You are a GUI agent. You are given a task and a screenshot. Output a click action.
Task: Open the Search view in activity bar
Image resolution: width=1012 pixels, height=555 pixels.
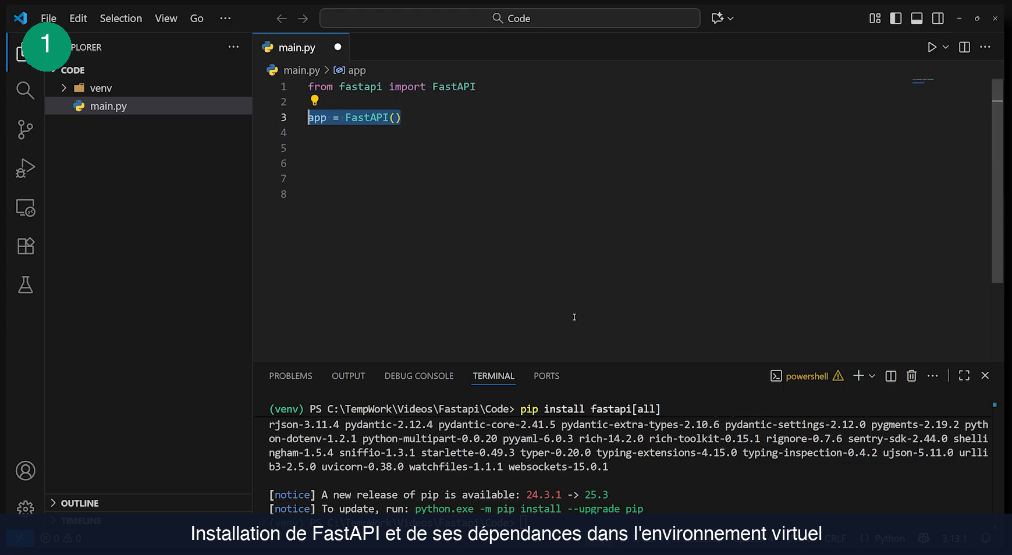[x=25, y=90]
